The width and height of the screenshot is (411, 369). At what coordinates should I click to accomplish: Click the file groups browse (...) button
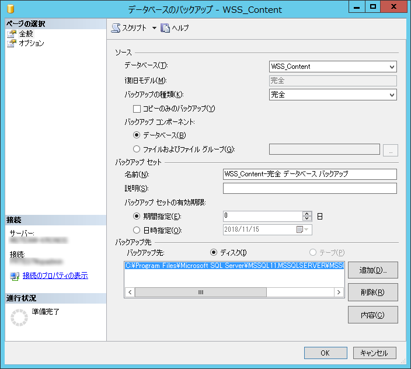click(x=391, y=150)
